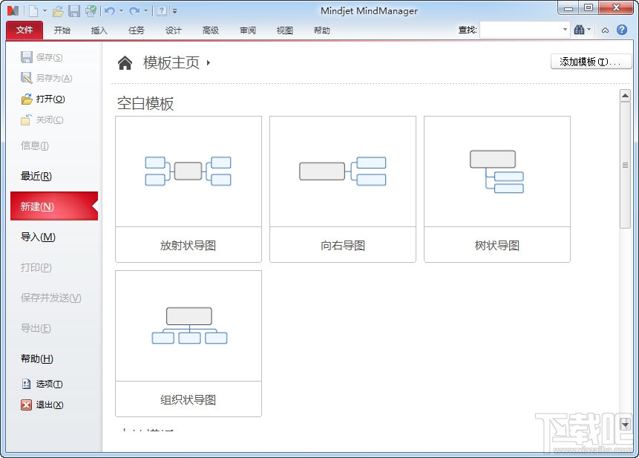Click the home icon beside 模板主页
Viewport: 639px width, 458px height.
click(x=124, y=62)
